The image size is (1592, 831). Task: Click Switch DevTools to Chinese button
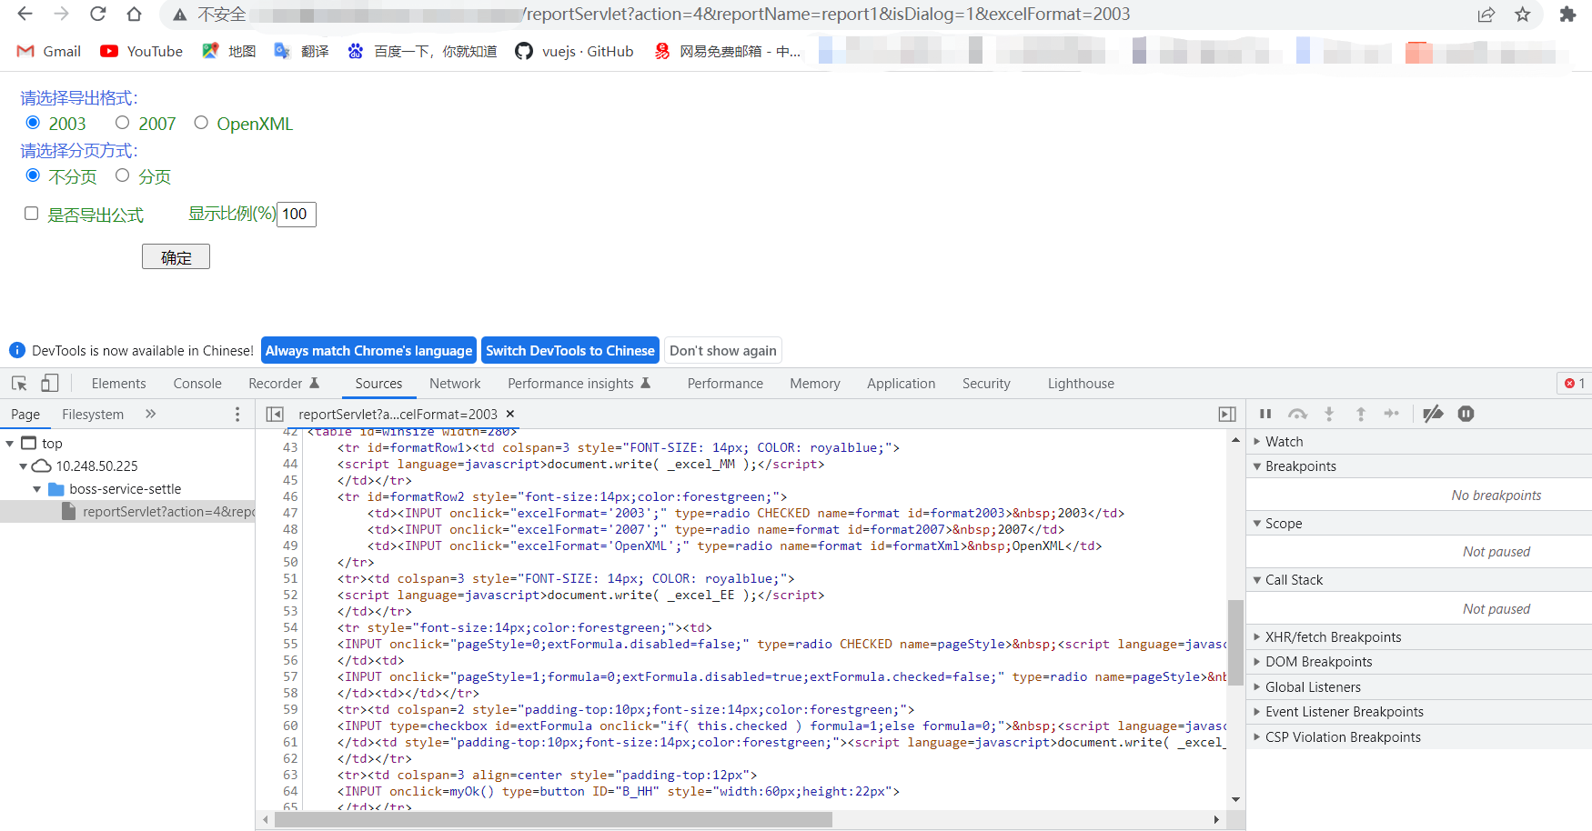tap(569, 351)
